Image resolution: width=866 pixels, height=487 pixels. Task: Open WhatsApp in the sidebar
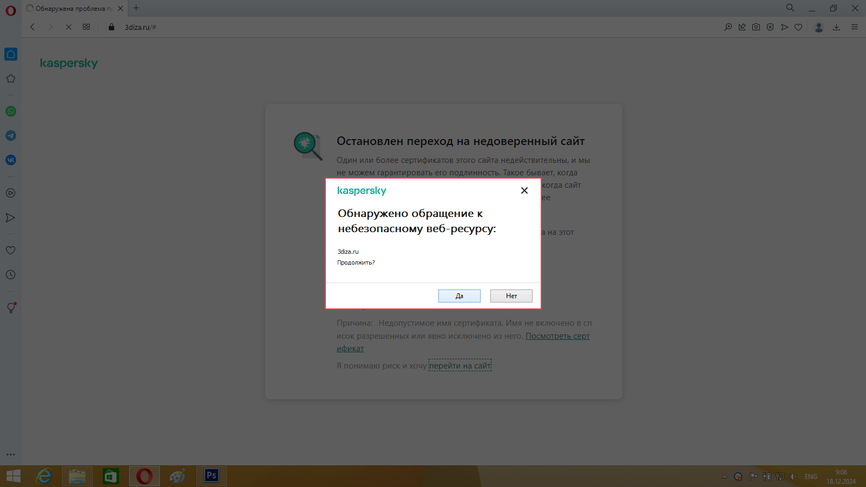click(11, 111)
